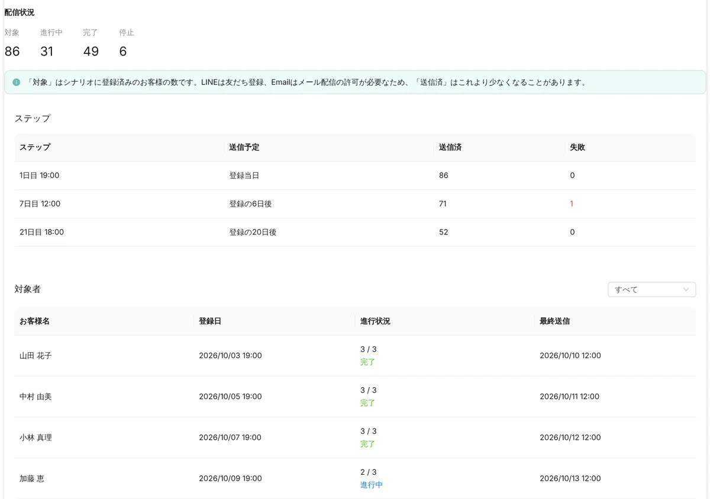Click the red failure count 1
The width and height of the screenshot is (710, 499).
pyautogui.click(x=572, y=204)
